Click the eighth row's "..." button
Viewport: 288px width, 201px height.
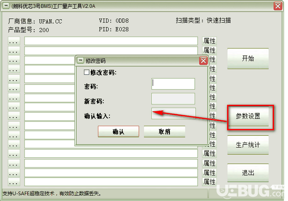(x=14, y=106)
